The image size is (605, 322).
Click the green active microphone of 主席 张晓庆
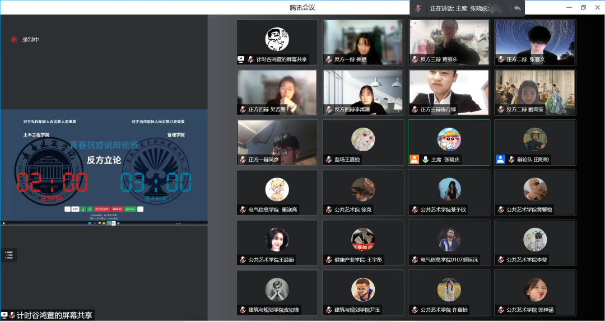click(x=426, y=159)
